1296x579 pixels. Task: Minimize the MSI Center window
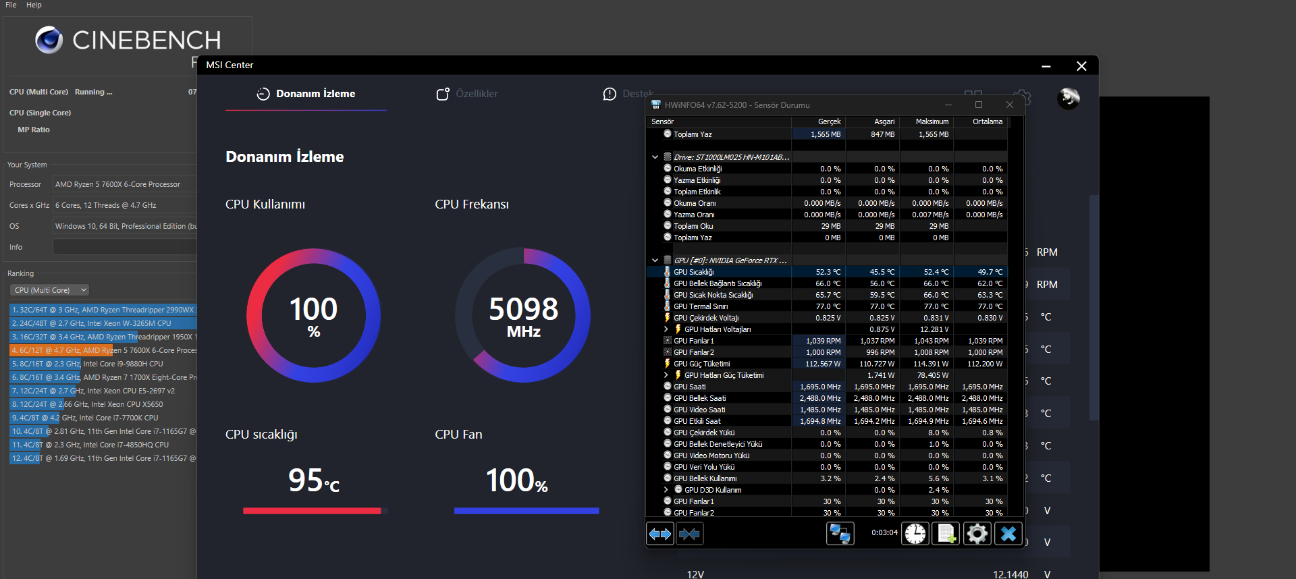pos(1046,65)
